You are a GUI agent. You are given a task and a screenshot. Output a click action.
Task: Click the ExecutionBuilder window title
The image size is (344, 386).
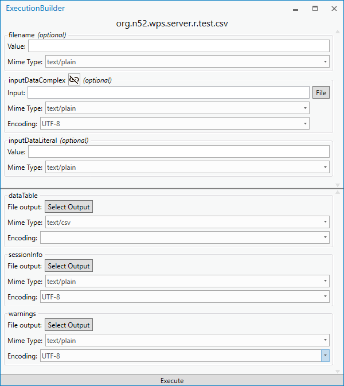[x=35, y=8]
